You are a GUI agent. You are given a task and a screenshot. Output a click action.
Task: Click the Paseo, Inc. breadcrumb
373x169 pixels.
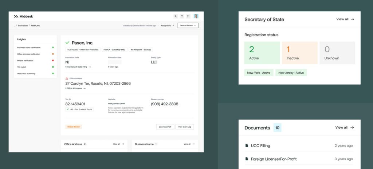(35, 25)
